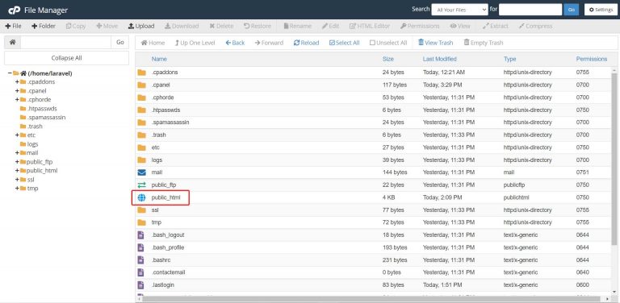Collapse the /home/laravel root node
Image resolution: width=620 pixels, height=303 pixels.
(x=10, y=73)
